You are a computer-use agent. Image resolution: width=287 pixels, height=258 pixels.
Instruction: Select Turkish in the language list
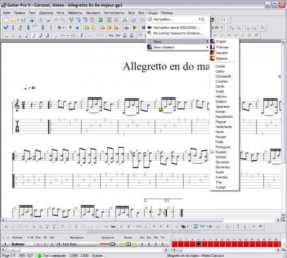pyautogui.click(x=224, y=187)
